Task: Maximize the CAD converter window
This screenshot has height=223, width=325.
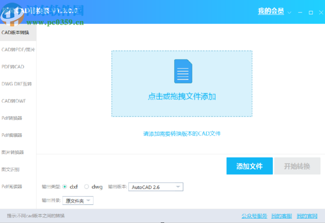Action: (x=311, y=12)
